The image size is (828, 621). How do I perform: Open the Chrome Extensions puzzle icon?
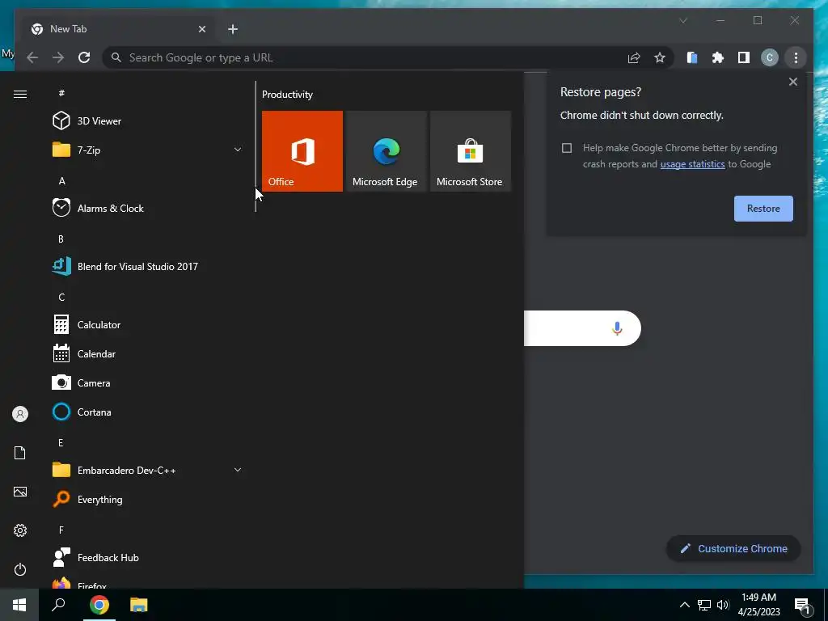pos(718,57)
